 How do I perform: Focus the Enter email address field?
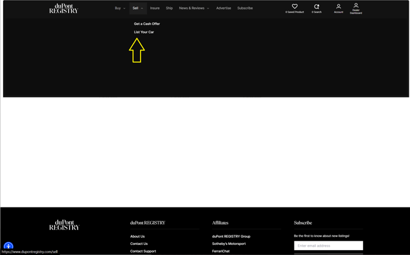328,245
